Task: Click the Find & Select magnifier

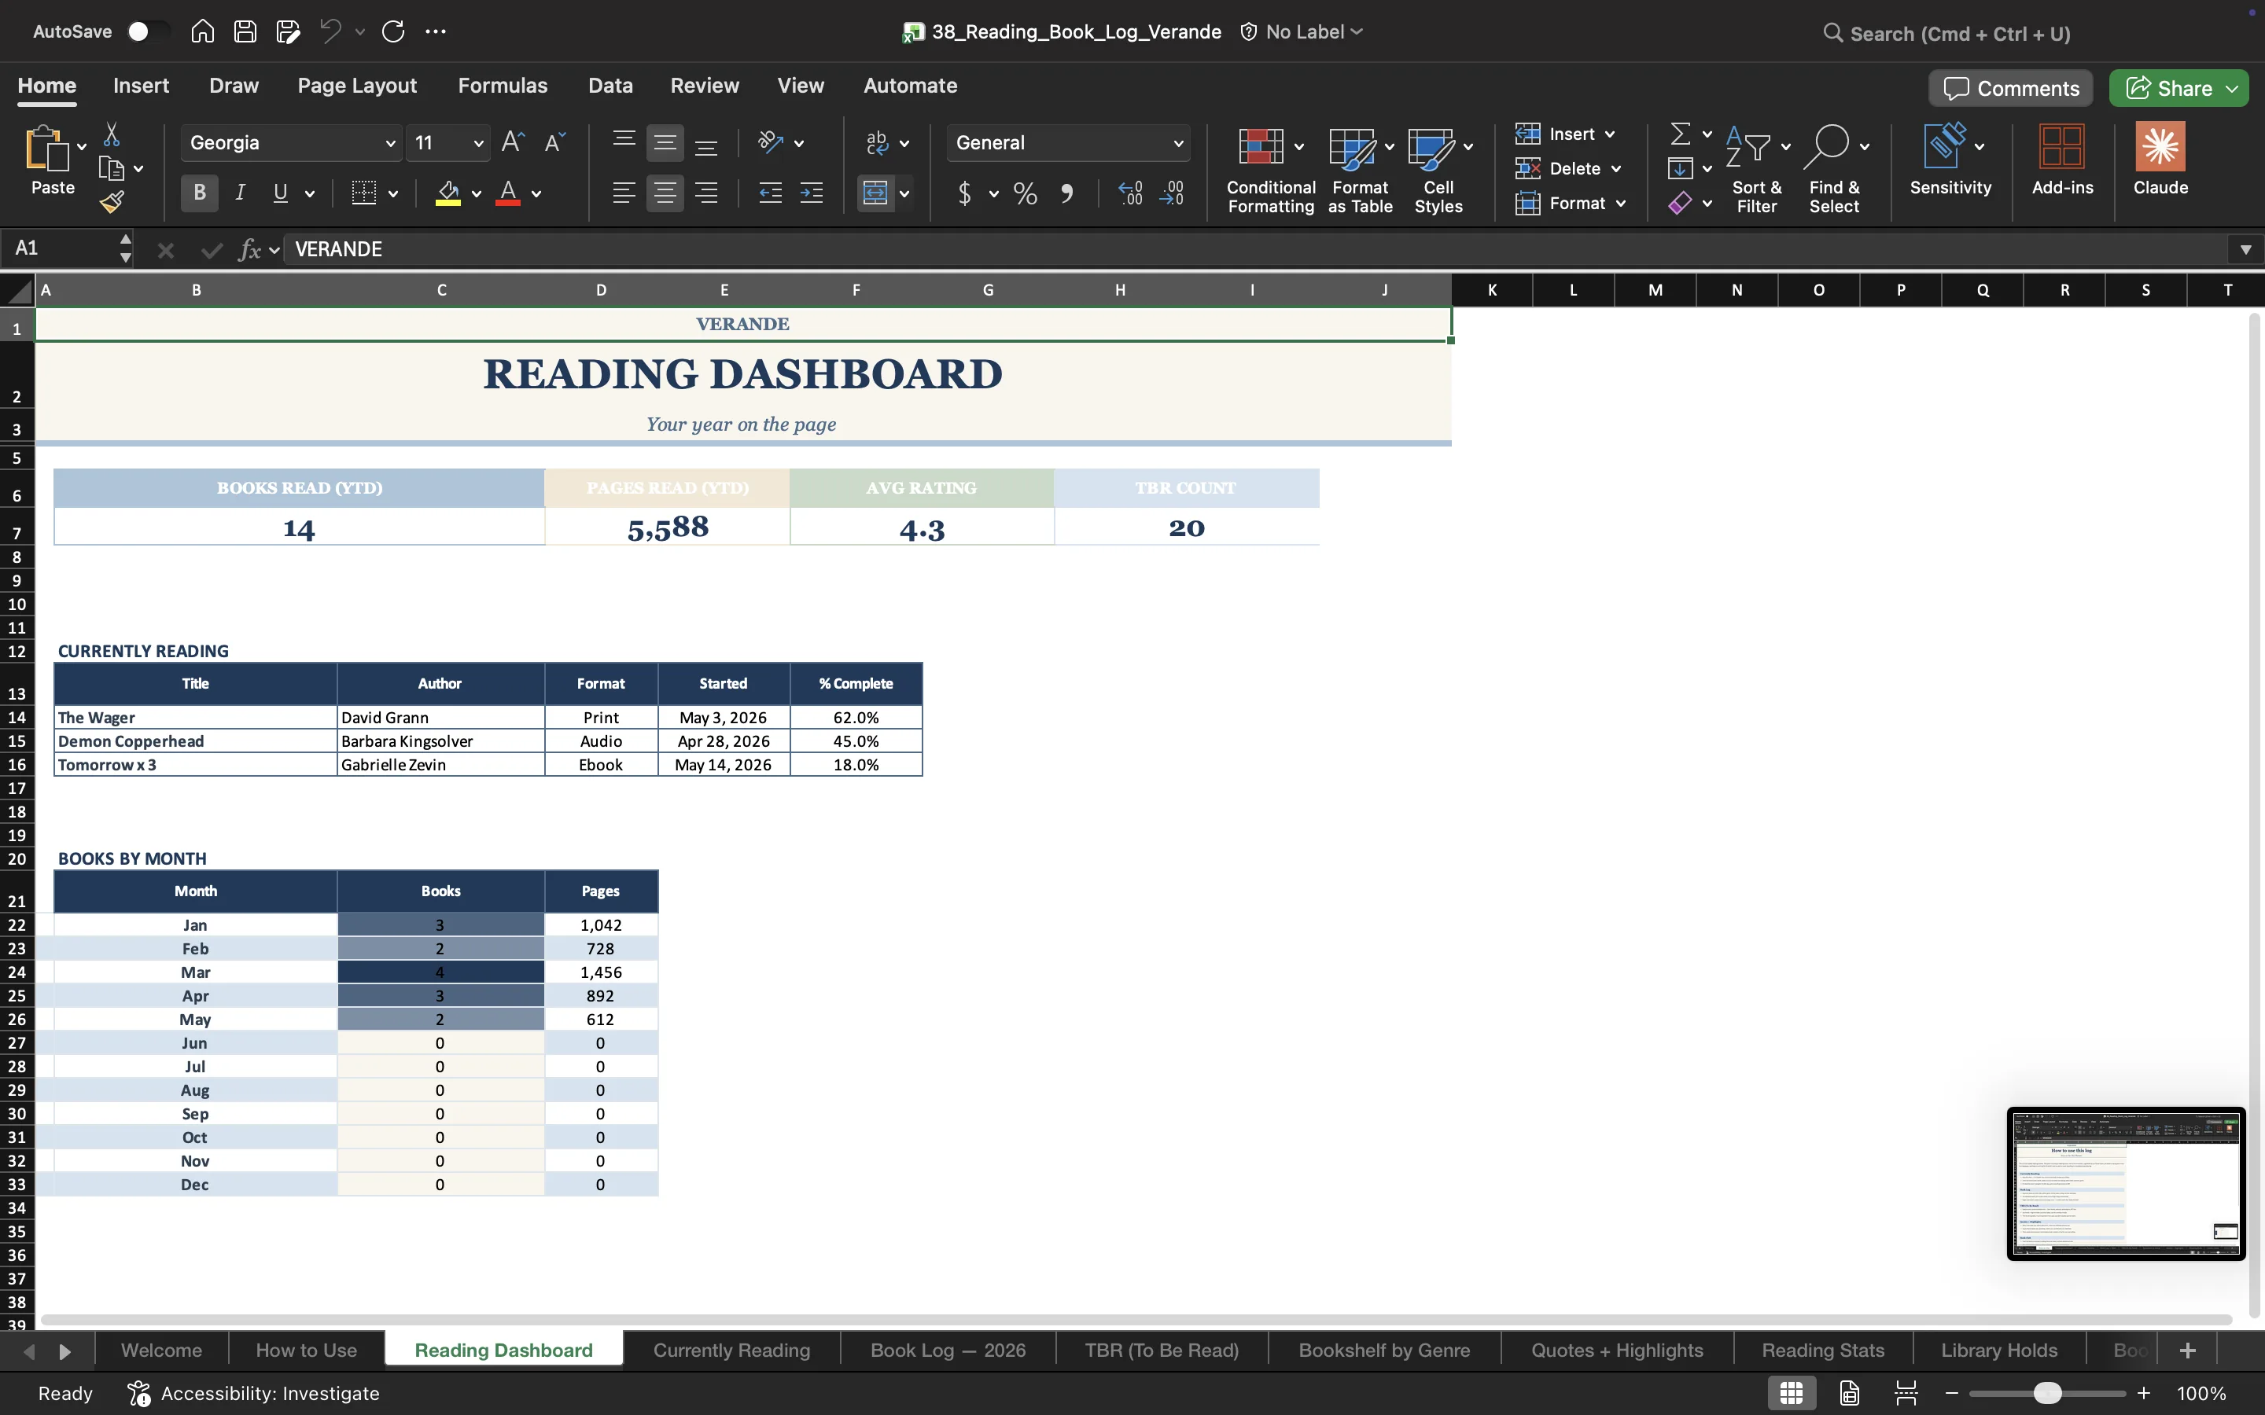Action: pos(1827,145)
